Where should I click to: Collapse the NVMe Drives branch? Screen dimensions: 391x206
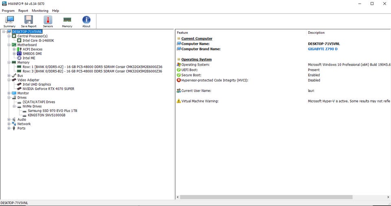(x=14, y=106)
